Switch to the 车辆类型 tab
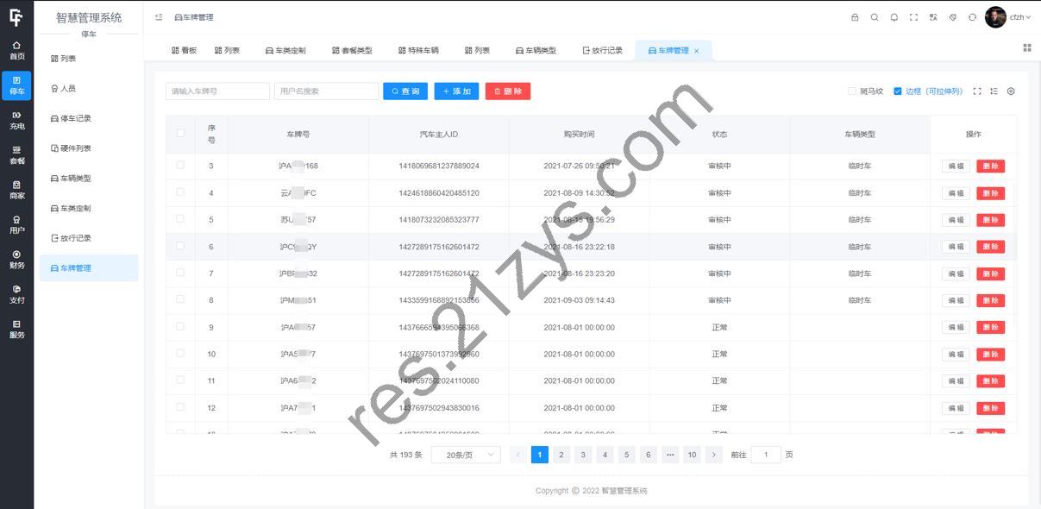The height and width of the screenshot is (509, 1041). [x=536, y=50]
